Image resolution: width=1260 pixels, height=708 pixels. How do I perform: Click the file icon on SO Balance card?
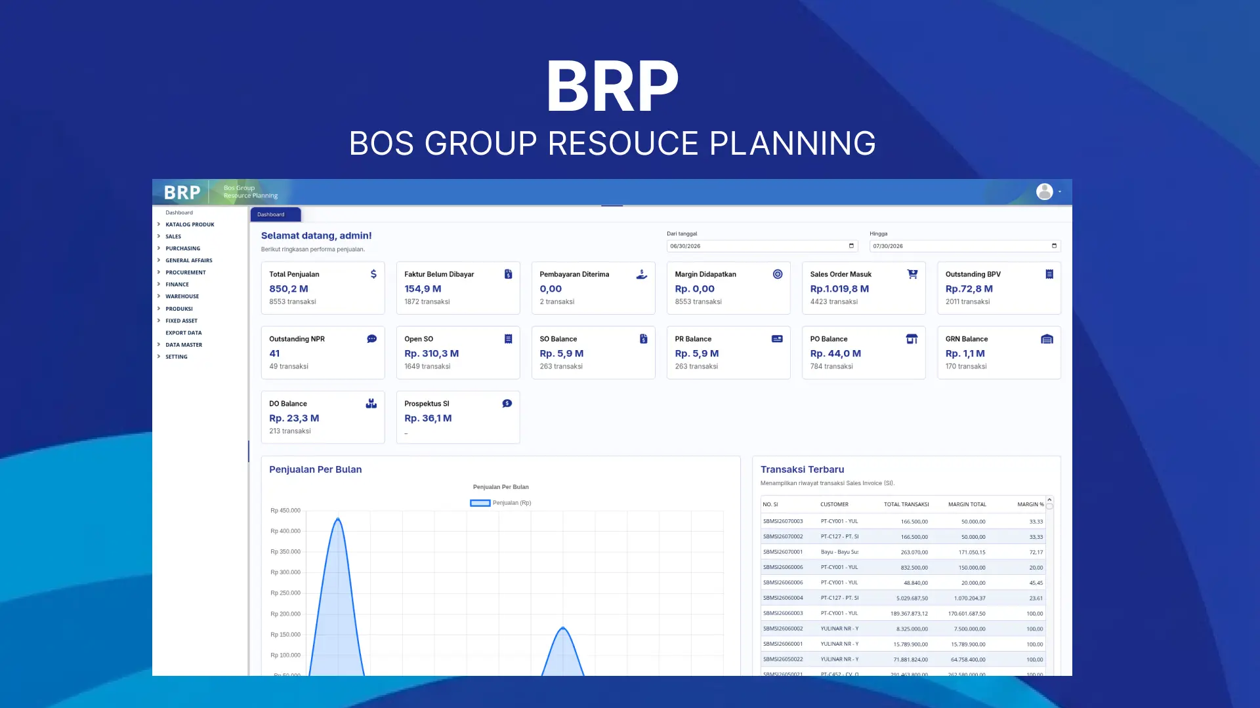pyautogui.click(x=644, y=339)
